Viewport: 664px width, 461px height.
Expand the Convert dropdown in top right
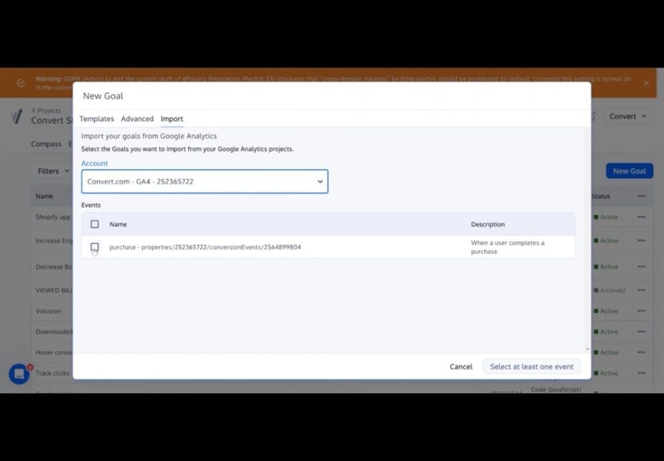pos(628,116)
